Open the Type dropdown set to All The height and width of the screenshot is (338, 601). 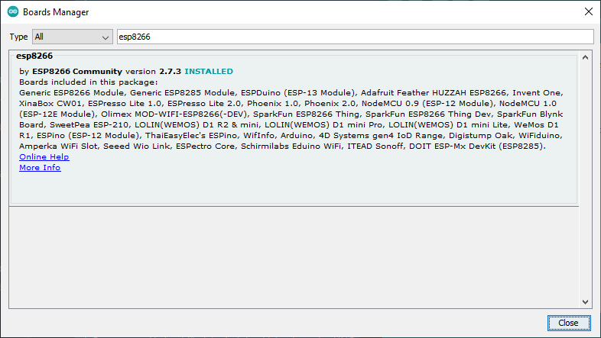coord(73,37)
